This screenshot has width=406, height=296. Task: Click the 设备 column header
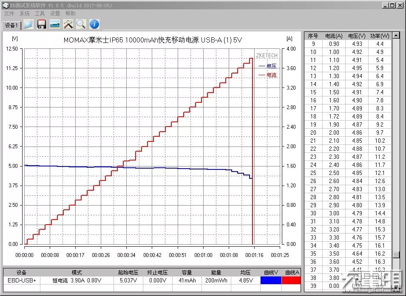pos(22,273)
